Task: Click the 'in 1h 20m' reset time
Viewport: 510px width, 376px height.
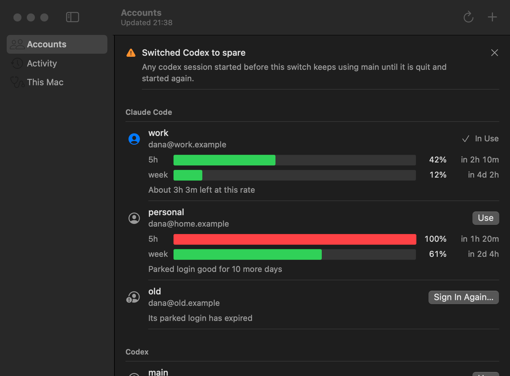Action: click(480, 239)
